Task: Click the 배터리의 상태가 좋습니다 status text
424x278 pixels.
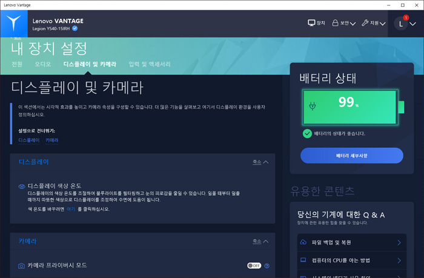Action: coord(339,134)
